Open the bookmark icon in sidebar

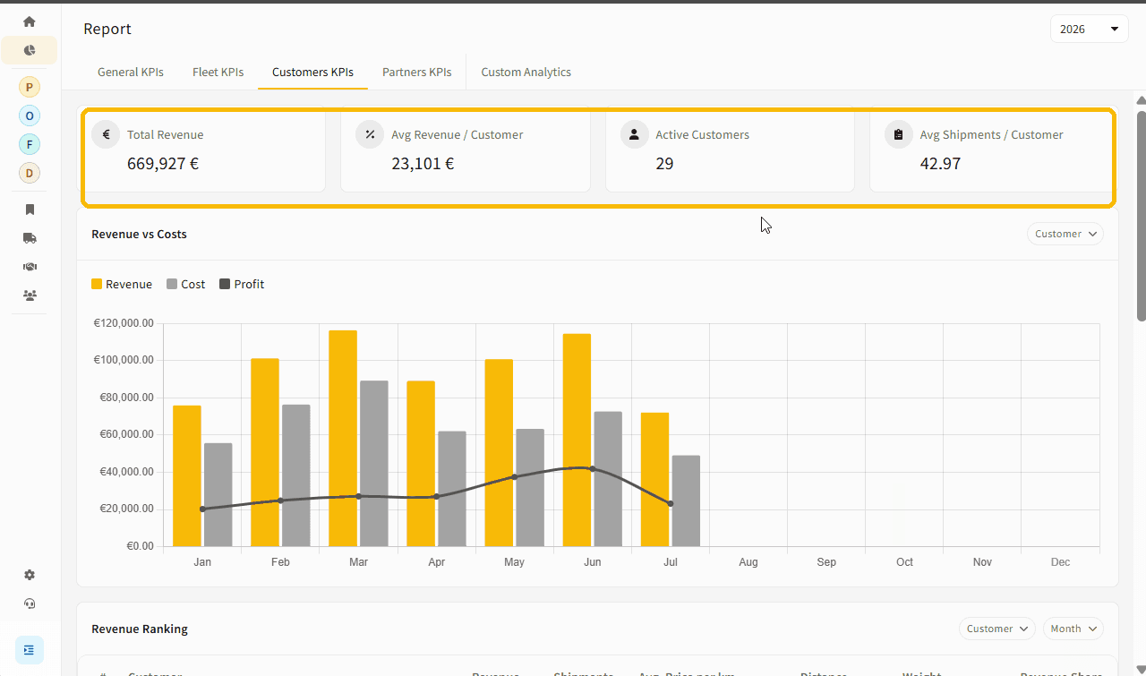point(30,210)
